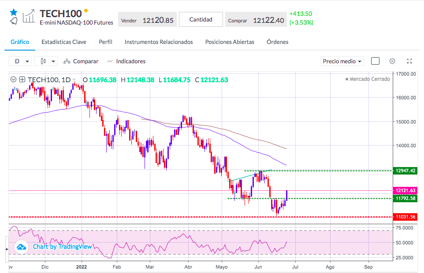Click the 50.0000 RSI axis label
This screenshot has height=273, width=424.
click(405, 243)
